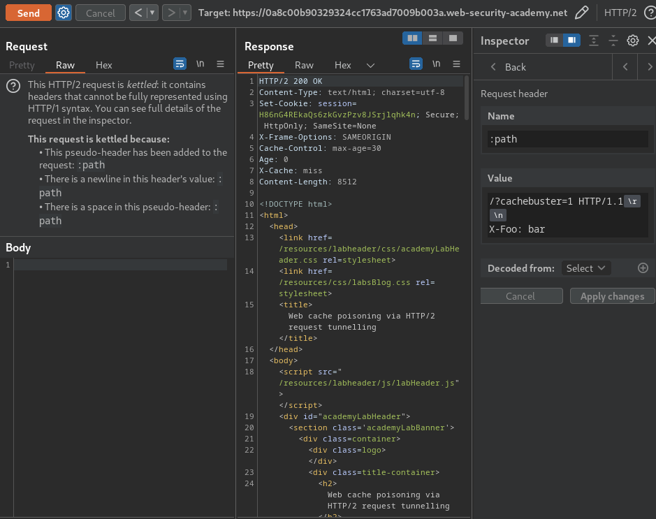Viewport: 656px width, 519px height.
Task: Open the forward-history dropdown arrow
Action: pos(185,13)
